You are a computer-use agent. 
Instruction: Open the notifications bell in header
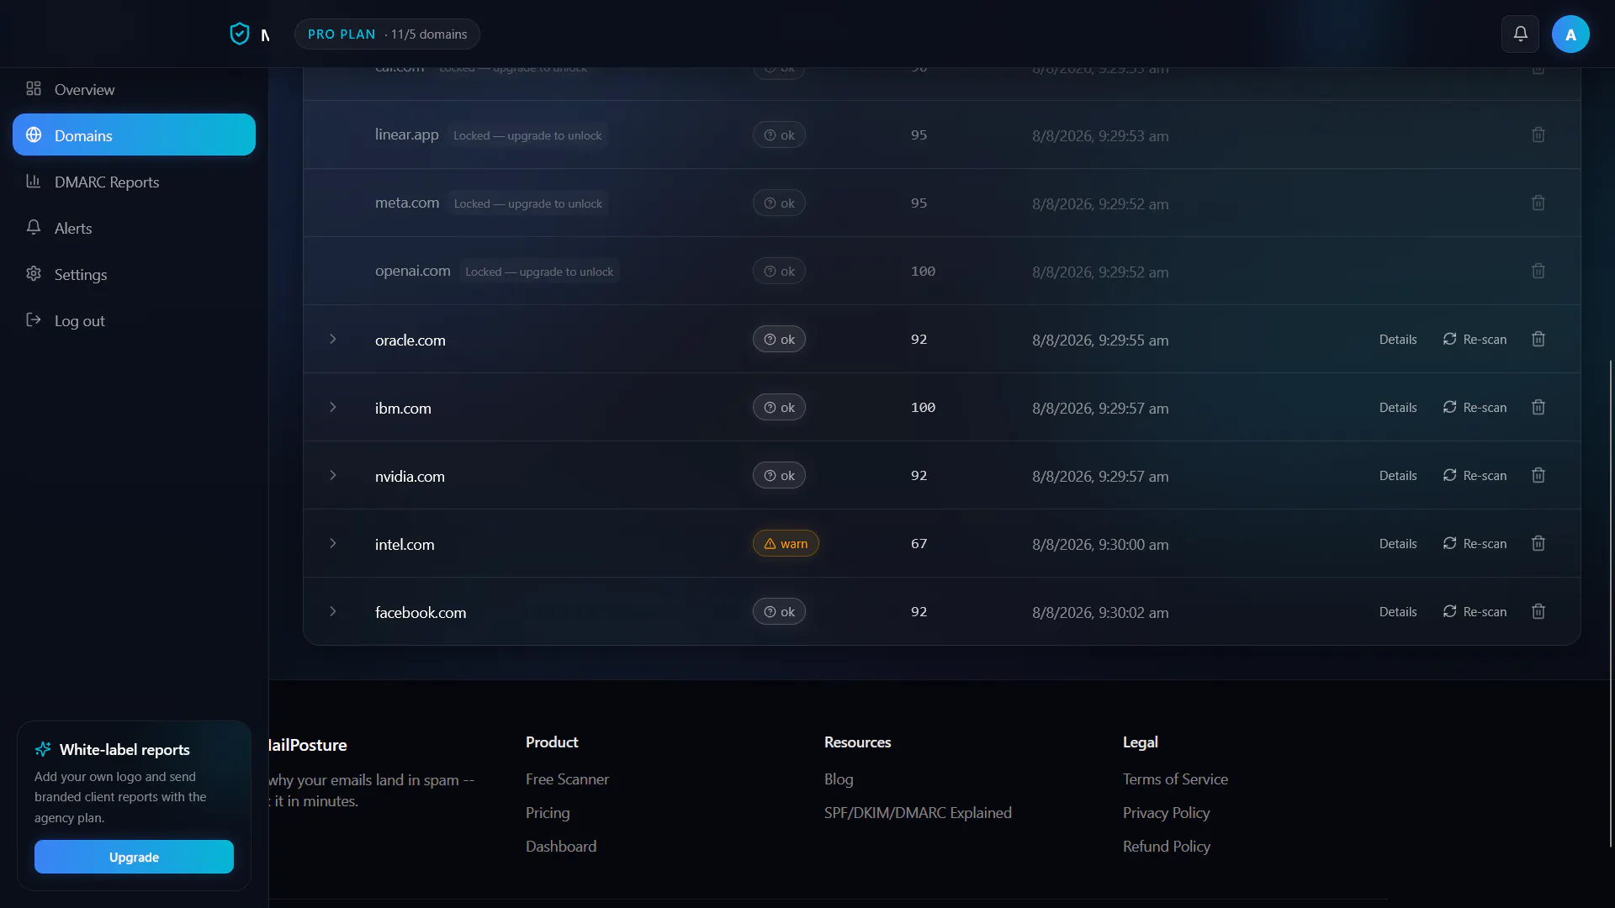click(1520, 34)
